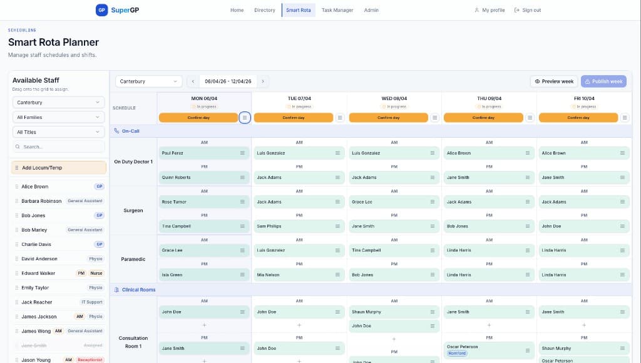Select the Smart Rota tab
Screen dimensions: 641x363
click(x=299, y=10)
